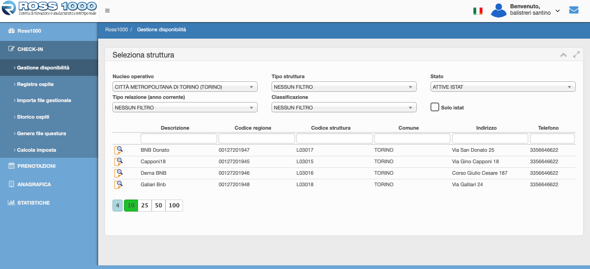Open Storico ospiti menu item
590x269 pixels.
click(x=49, y=117)
